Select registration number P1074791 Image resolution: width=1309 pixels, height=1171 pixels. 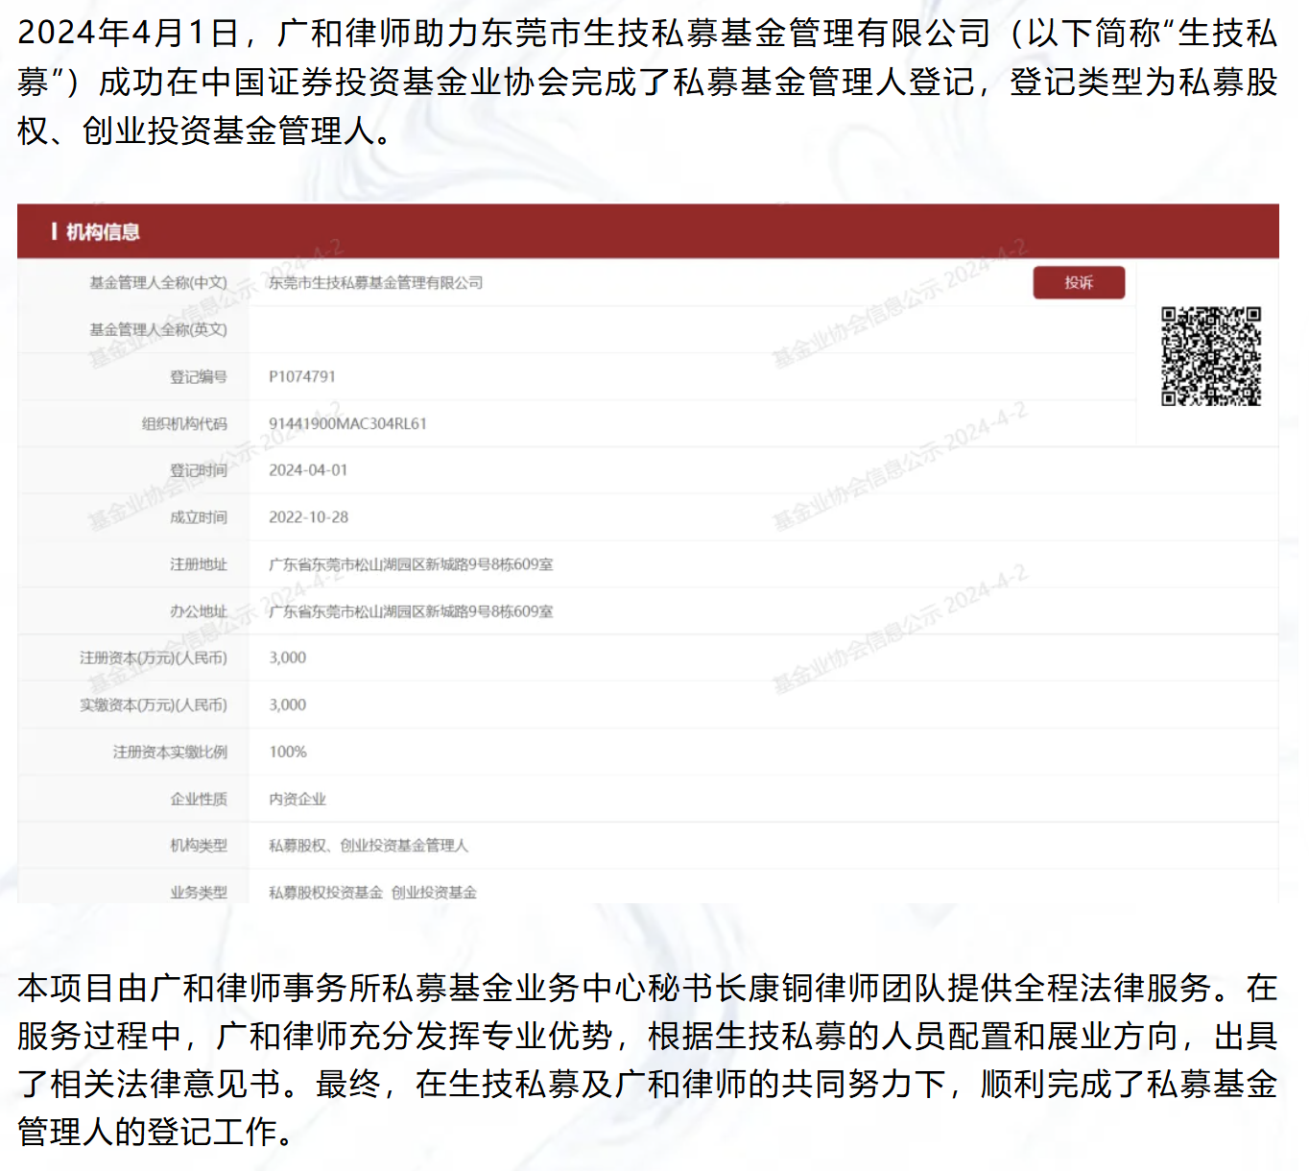[302, 376]
